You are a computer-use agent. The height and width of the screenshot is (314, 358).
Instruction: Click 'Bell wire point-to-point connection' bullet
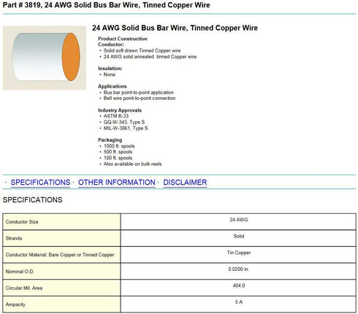[140, 99]
